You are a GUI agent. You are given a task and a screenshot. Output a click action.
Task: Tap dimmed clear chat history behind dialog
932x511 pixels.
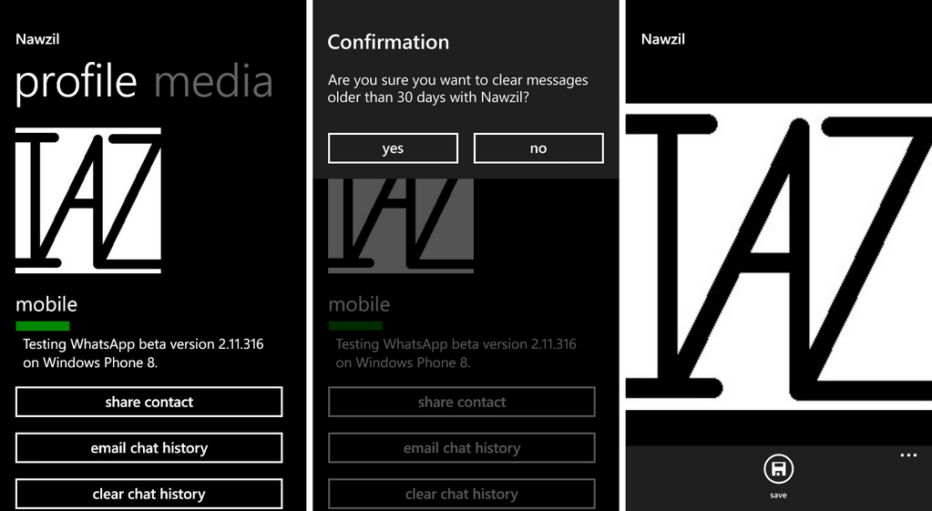pyautogui.click(x=462, y=494)
